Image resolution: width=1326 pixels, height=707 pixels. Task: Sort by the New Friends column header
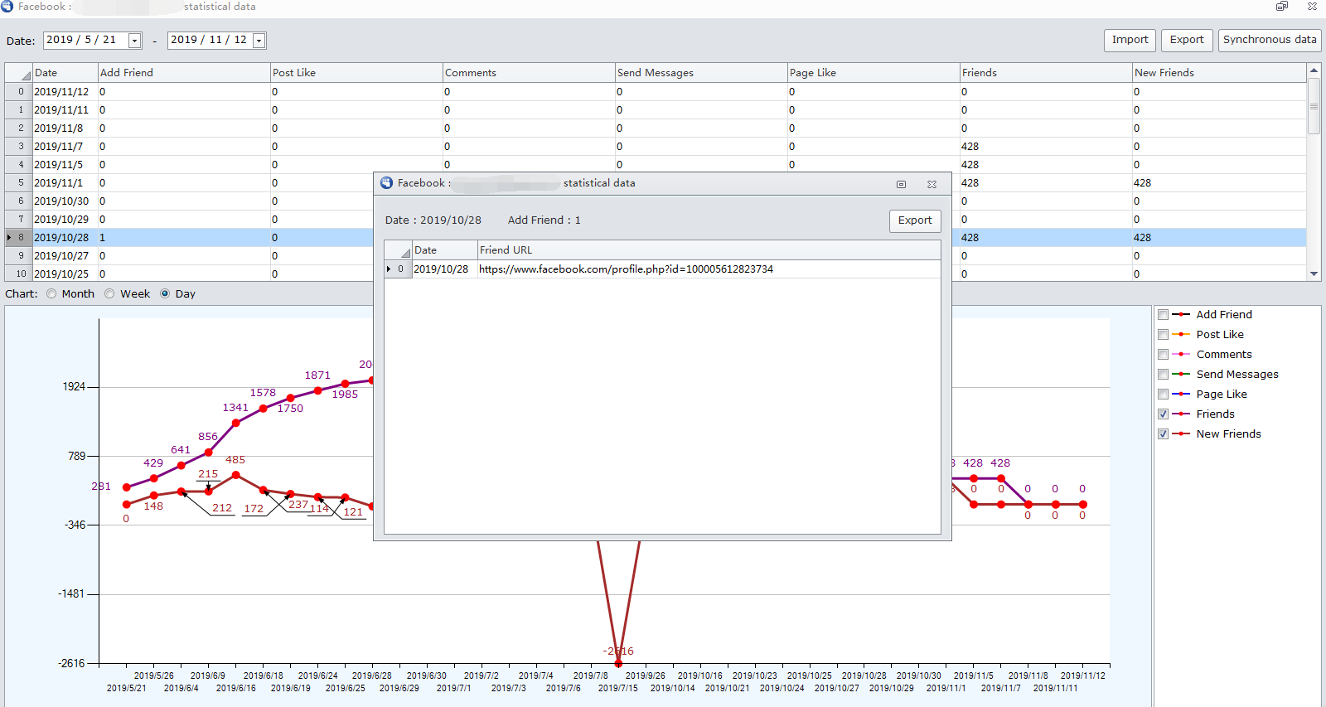click(1219, 73)
